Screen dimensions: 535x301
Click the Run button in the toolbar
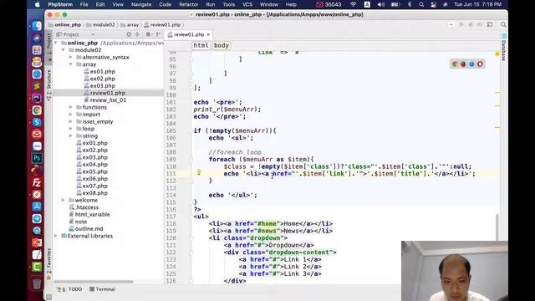click(461, 24)
